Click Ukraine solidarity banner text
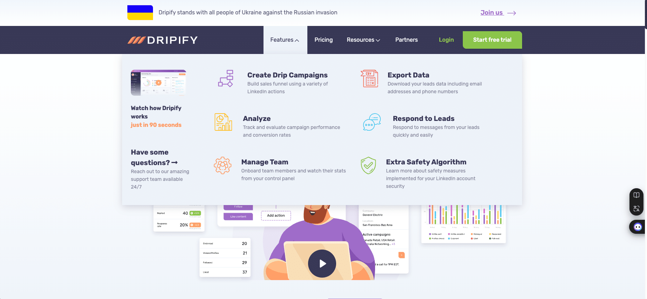647x299 pixels. pyautogui.click(x=248, y=13)
